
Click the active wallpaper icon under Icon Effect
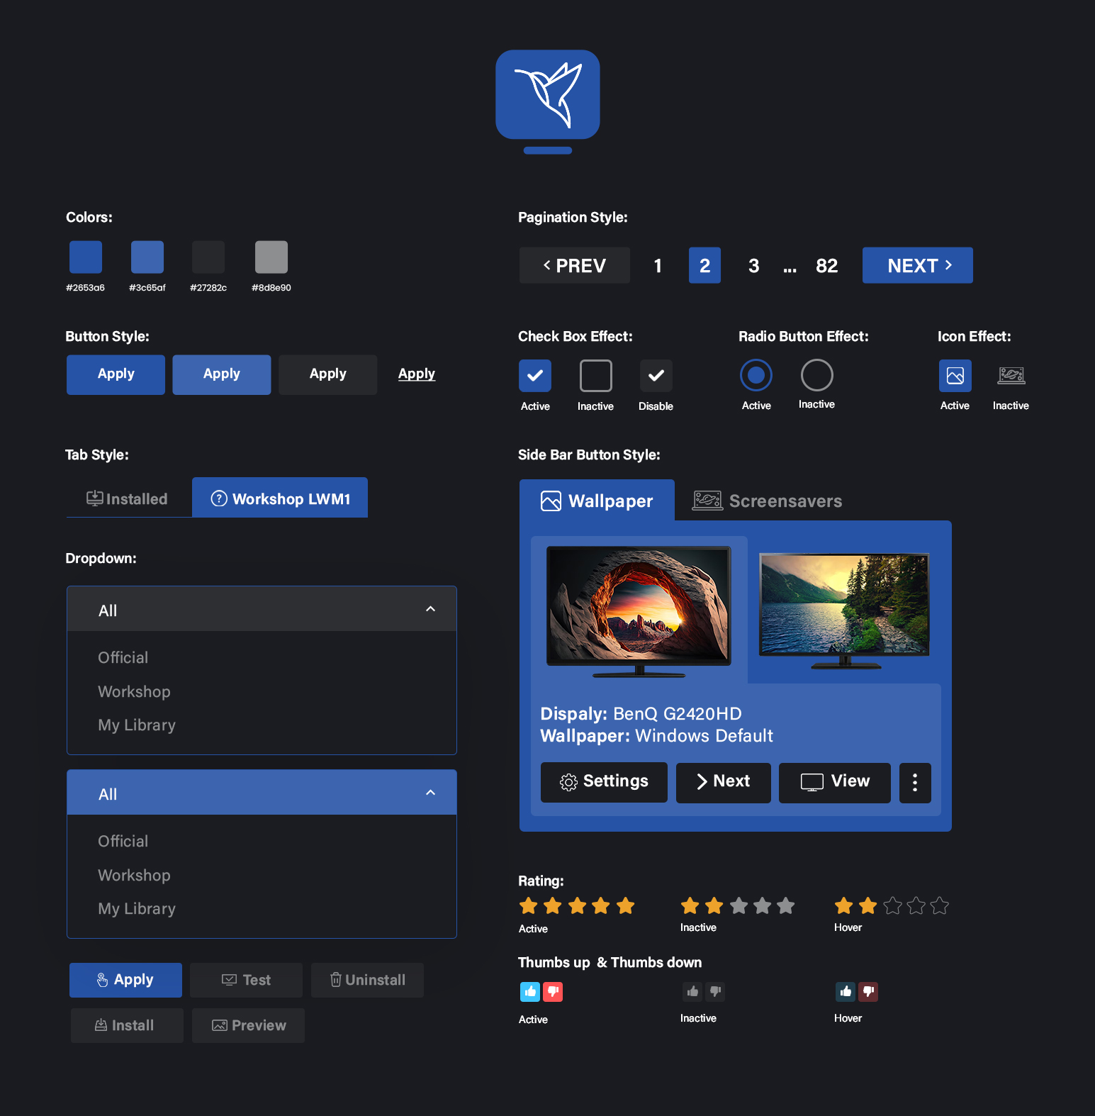(x=955, y=375)
